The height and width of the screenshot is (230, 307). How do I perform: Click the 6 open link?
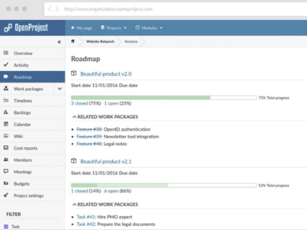[111, 191]
